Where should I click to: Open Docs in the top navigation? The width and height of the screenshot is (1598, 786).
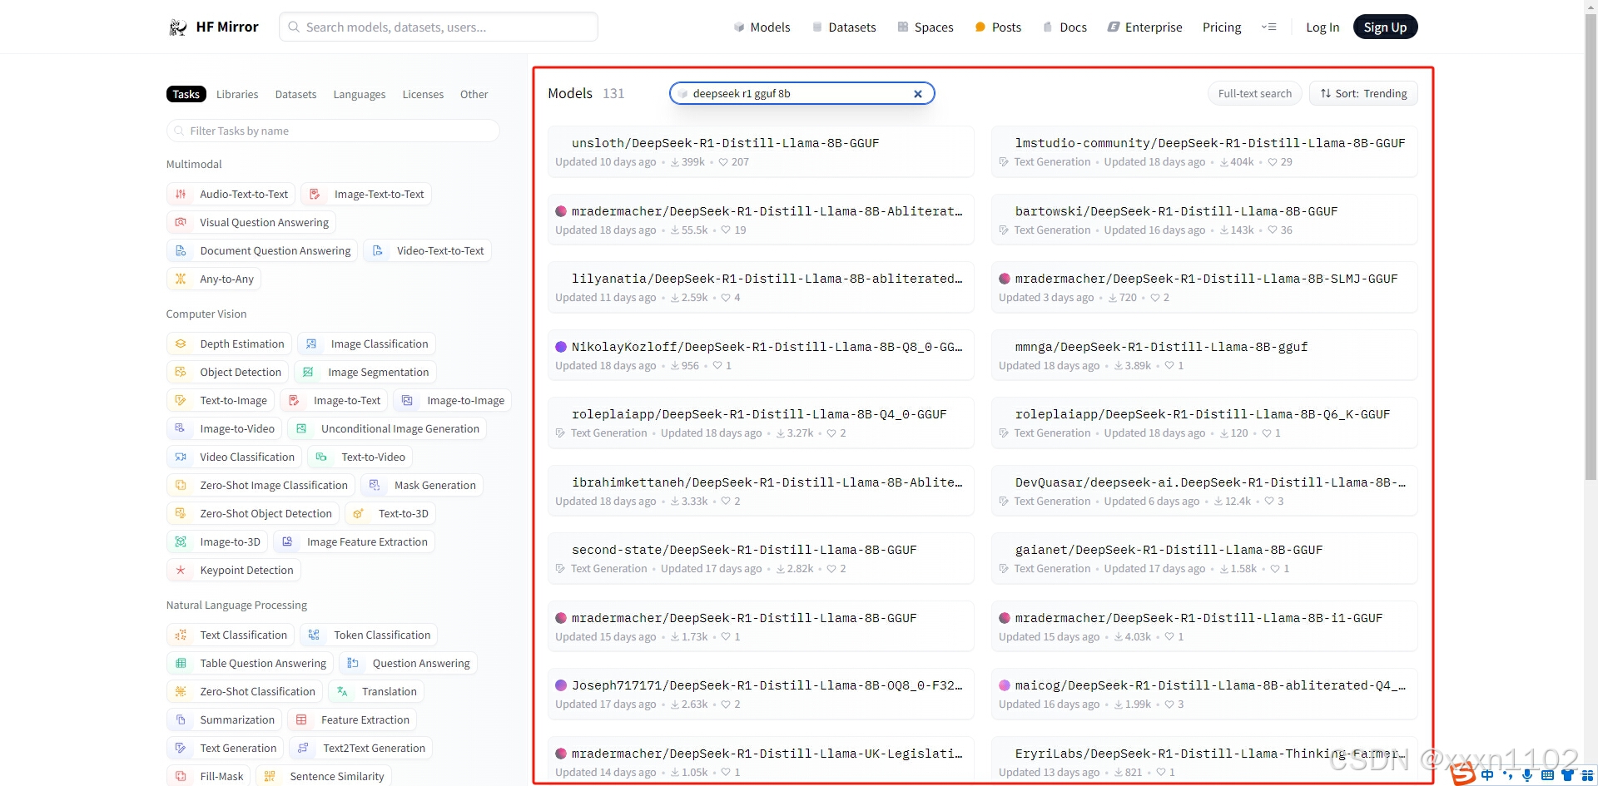pyautogui.click(x=1065, y=27)
